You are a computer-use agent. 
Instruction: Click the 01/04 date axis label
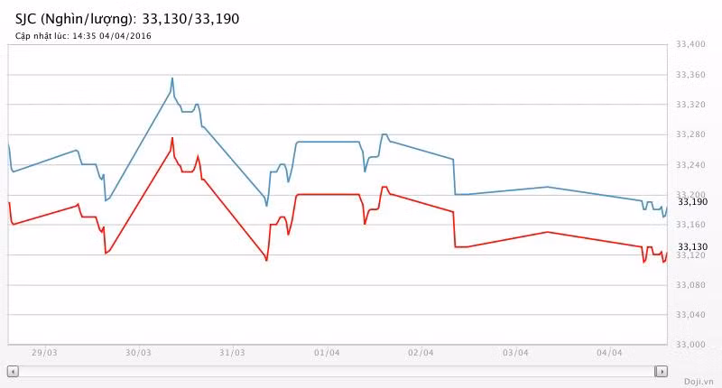326,353
